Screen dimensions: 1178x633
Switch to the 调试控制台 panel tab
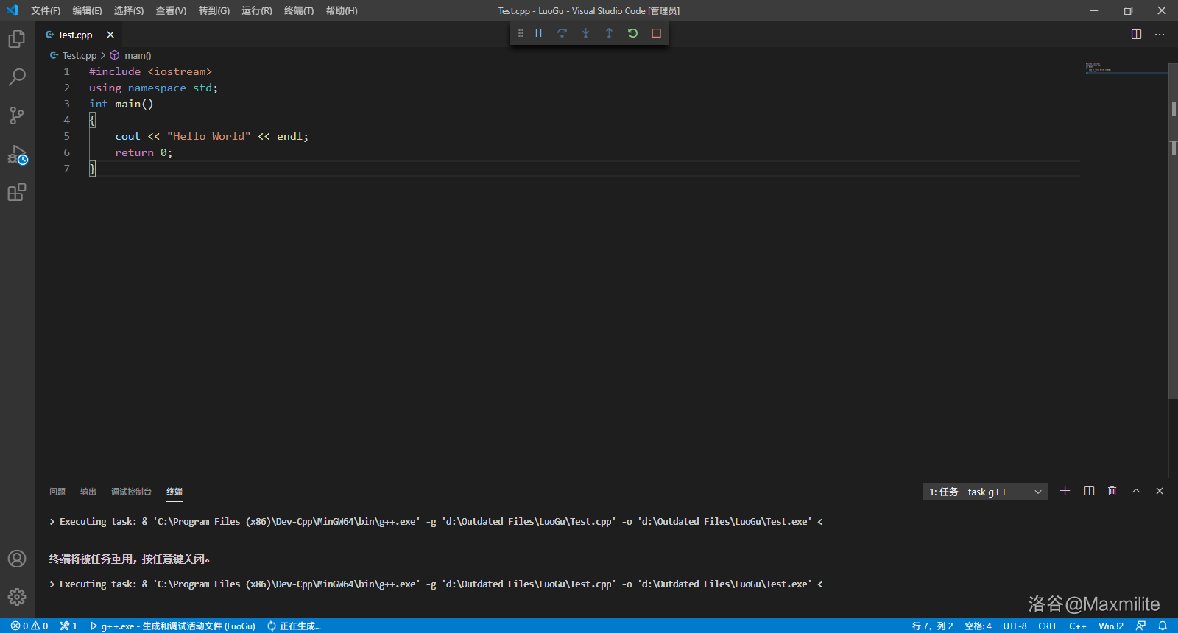131,492
